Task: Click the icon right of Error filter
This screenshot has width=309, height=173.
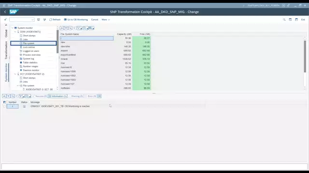Action: [x=99, y=96]
